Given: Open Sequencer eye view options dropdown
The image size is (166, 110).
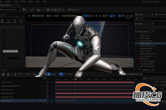Looking at the screenshot, I should pos(28,74).
